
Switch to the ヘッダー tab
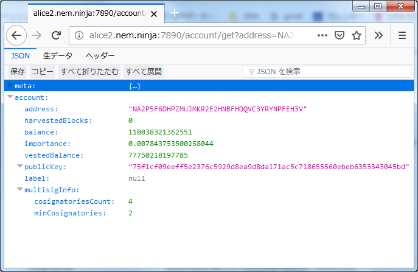click(x=100, y=56)
